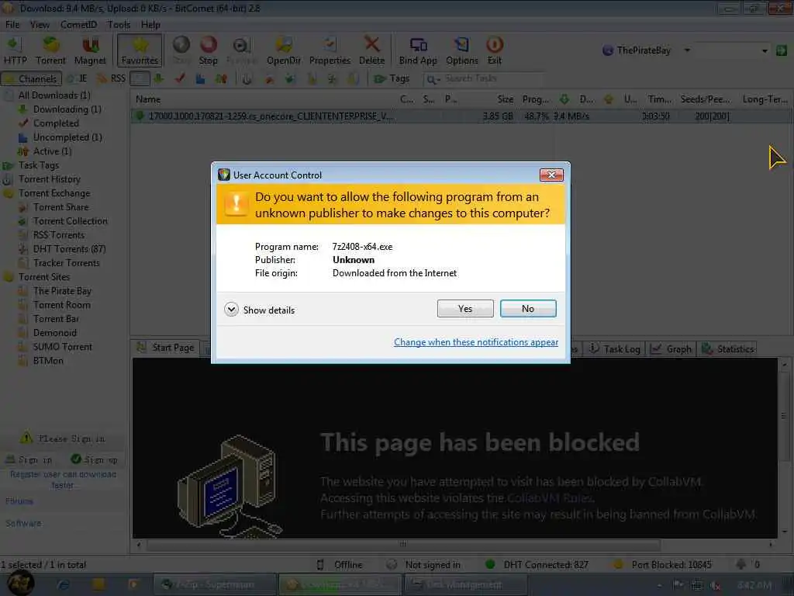Image resolution: width=794 pixels, height=596 pixels.
Task: Click the Sign up link in sidebar
Action: [94, 459]
